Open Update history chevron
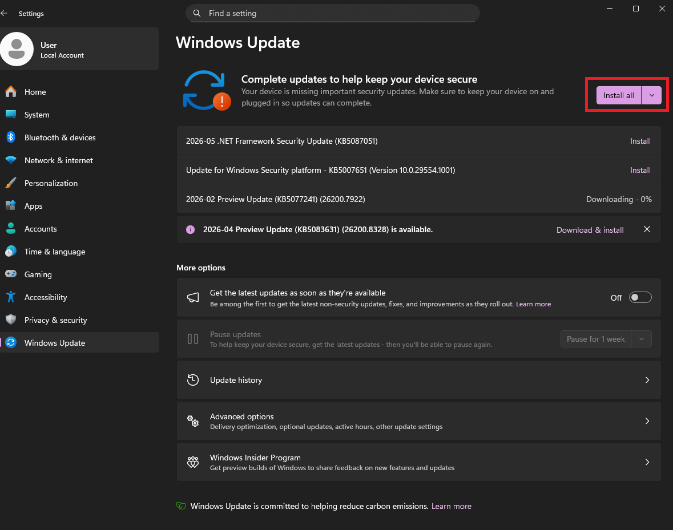Screen dimensions: 673x530 coord(647,380)
